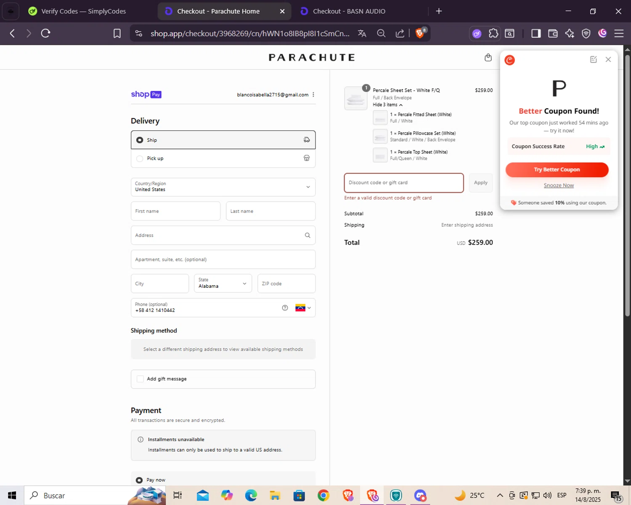Check the Add gift message box
Image resolution: width=631 pixels, height=505 pixels.
(140, 379)
